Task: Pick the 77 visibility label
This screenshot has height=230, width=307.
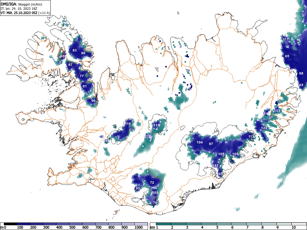Action: tap(82, 76)
